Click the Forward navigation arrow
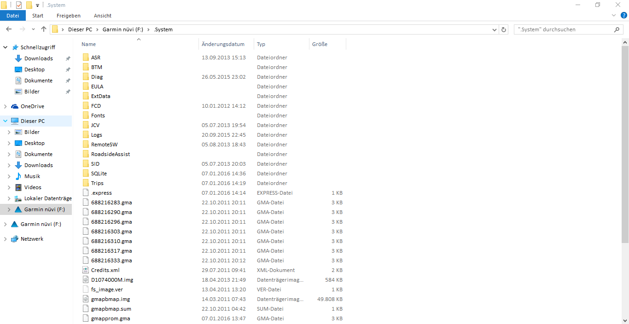Image resolution: width=629 pixels, height=324 pixels. 22,29
